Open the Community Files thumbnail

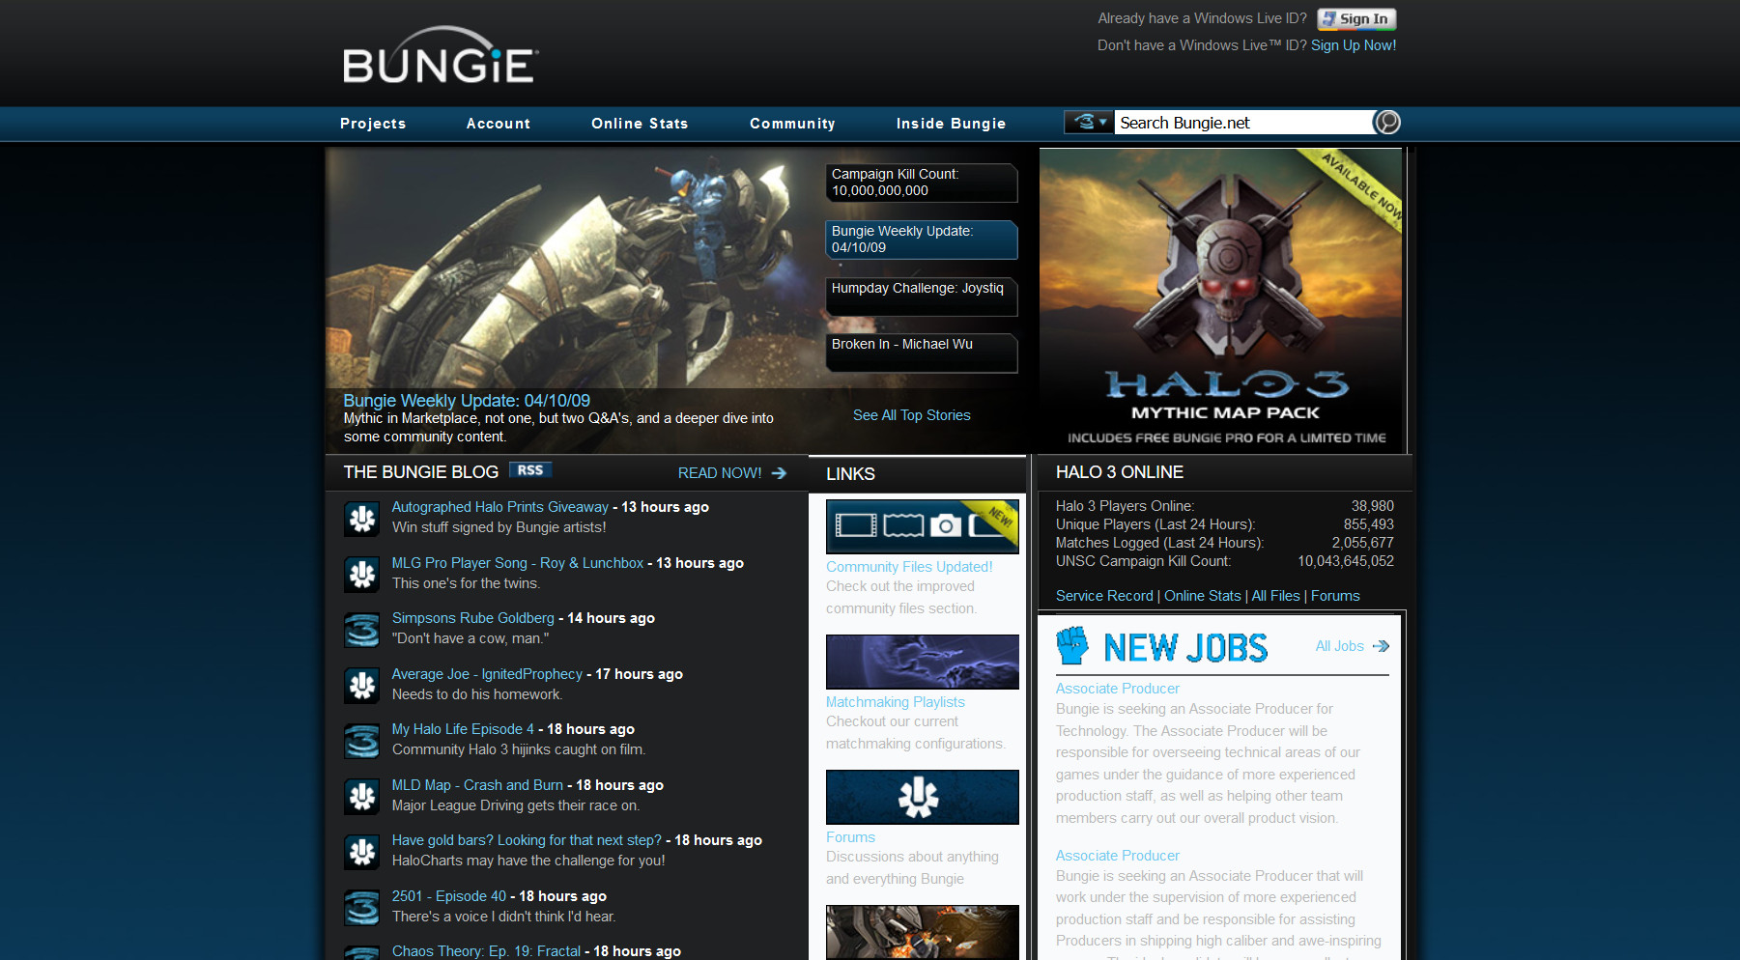(922, 526)
